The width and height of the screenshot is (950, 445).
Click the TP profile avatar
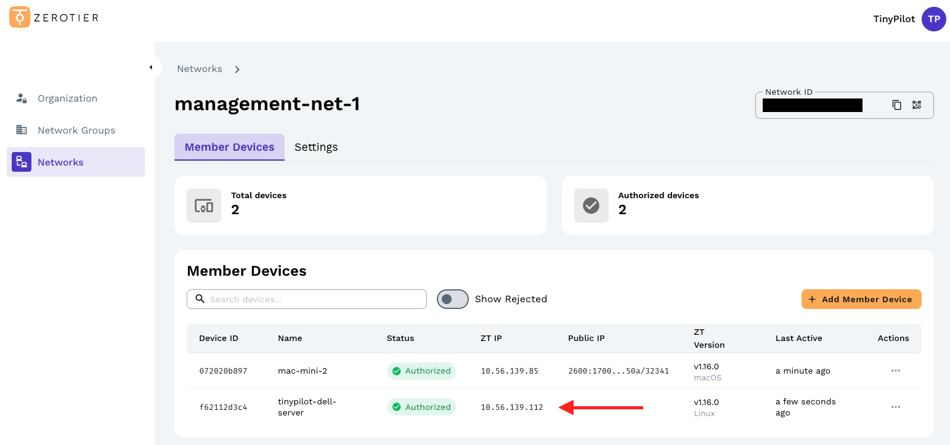(x=933, y=19)
